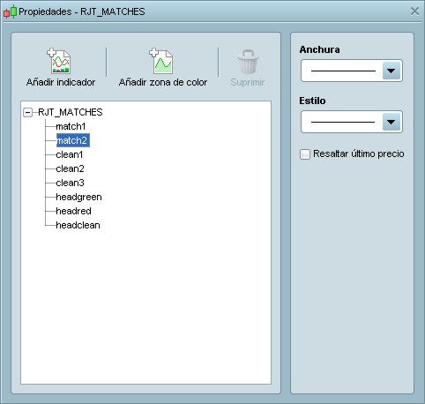The image size is (425, 404).
Task: Select clean2 in the indicator list
Action: (70, 168)
